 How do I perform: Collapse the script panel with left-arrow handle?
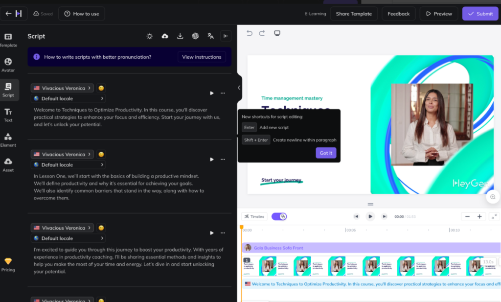[x=239, y=88]
